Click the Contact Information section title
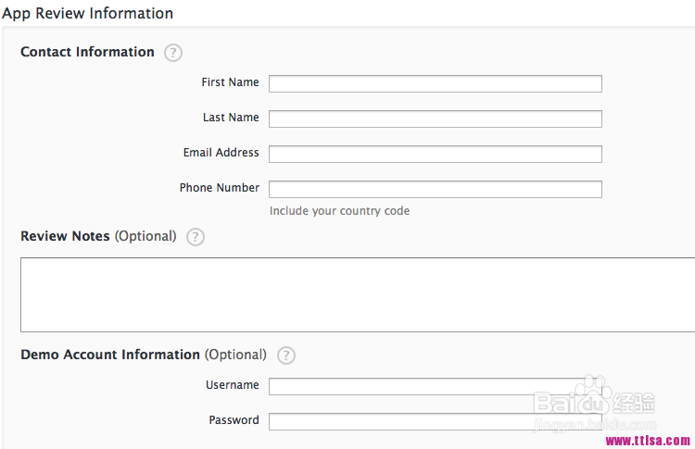The image size is (695, 449). coord(87,52)
